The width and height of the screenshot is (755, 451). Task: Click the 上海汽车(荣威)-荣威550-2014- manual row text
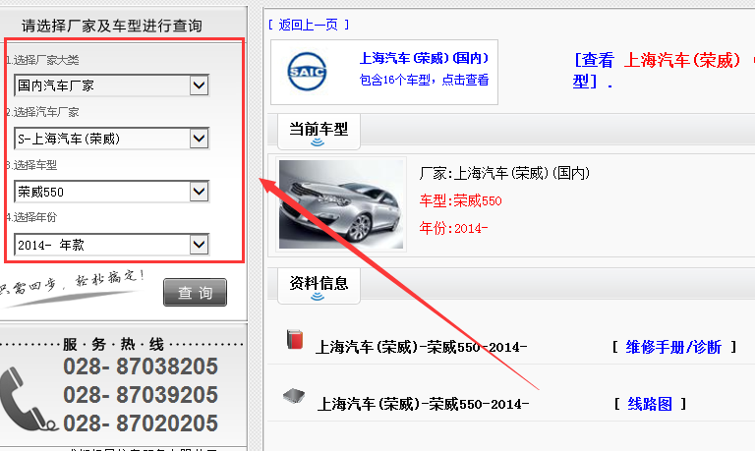(x=422, y=347)
